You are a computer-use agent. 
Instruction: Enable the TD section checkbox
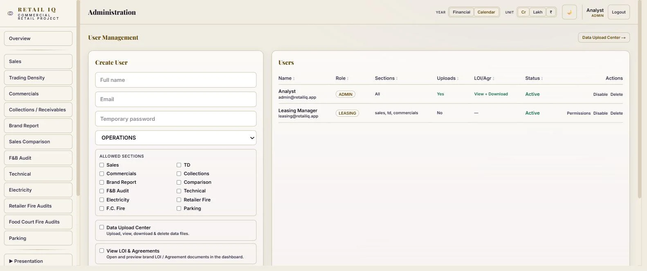tap(179, 165)
